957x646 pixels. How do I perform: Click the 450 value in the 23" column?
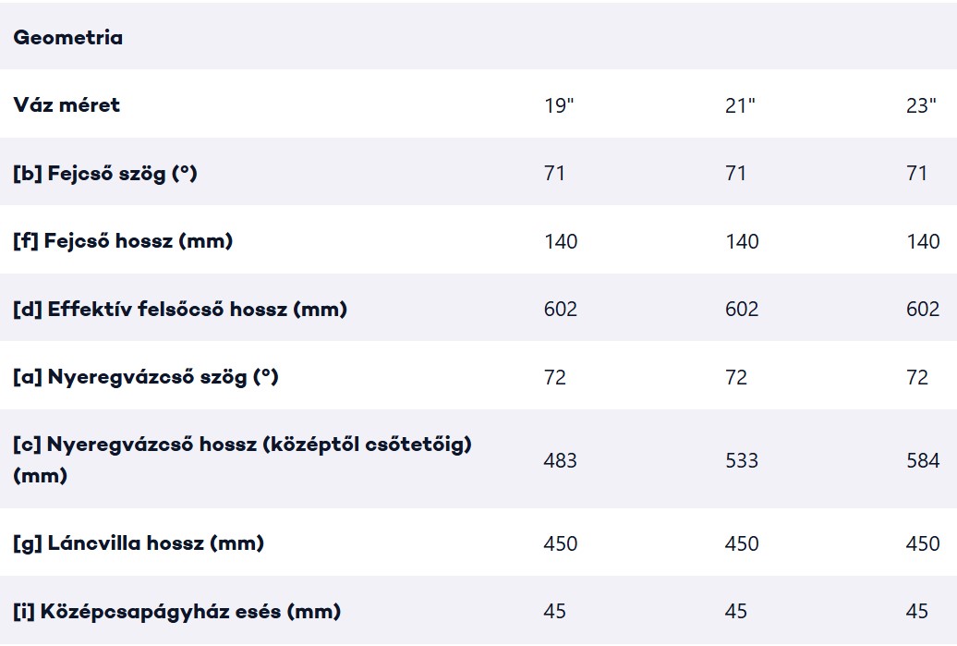pyautogui.click(x=923, y=543)
